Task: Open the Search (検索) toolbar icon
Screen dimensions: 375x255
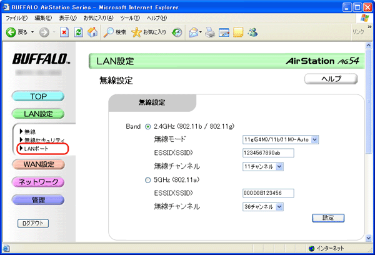Action: point(109,32)
